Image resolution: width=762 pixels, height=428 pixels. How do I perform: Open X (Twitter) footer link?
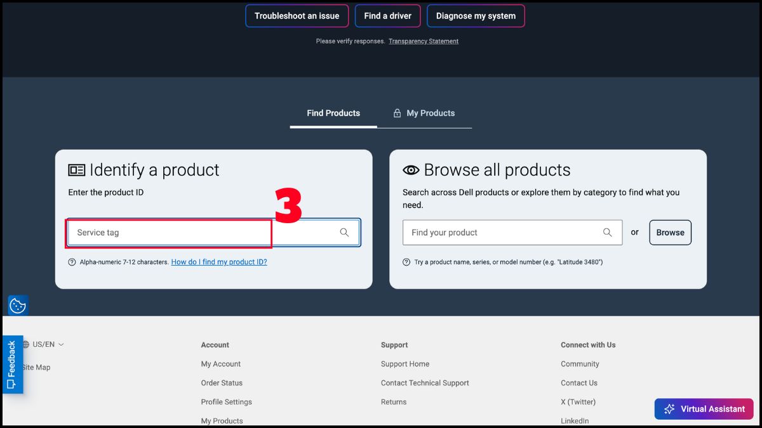point(578,402)
